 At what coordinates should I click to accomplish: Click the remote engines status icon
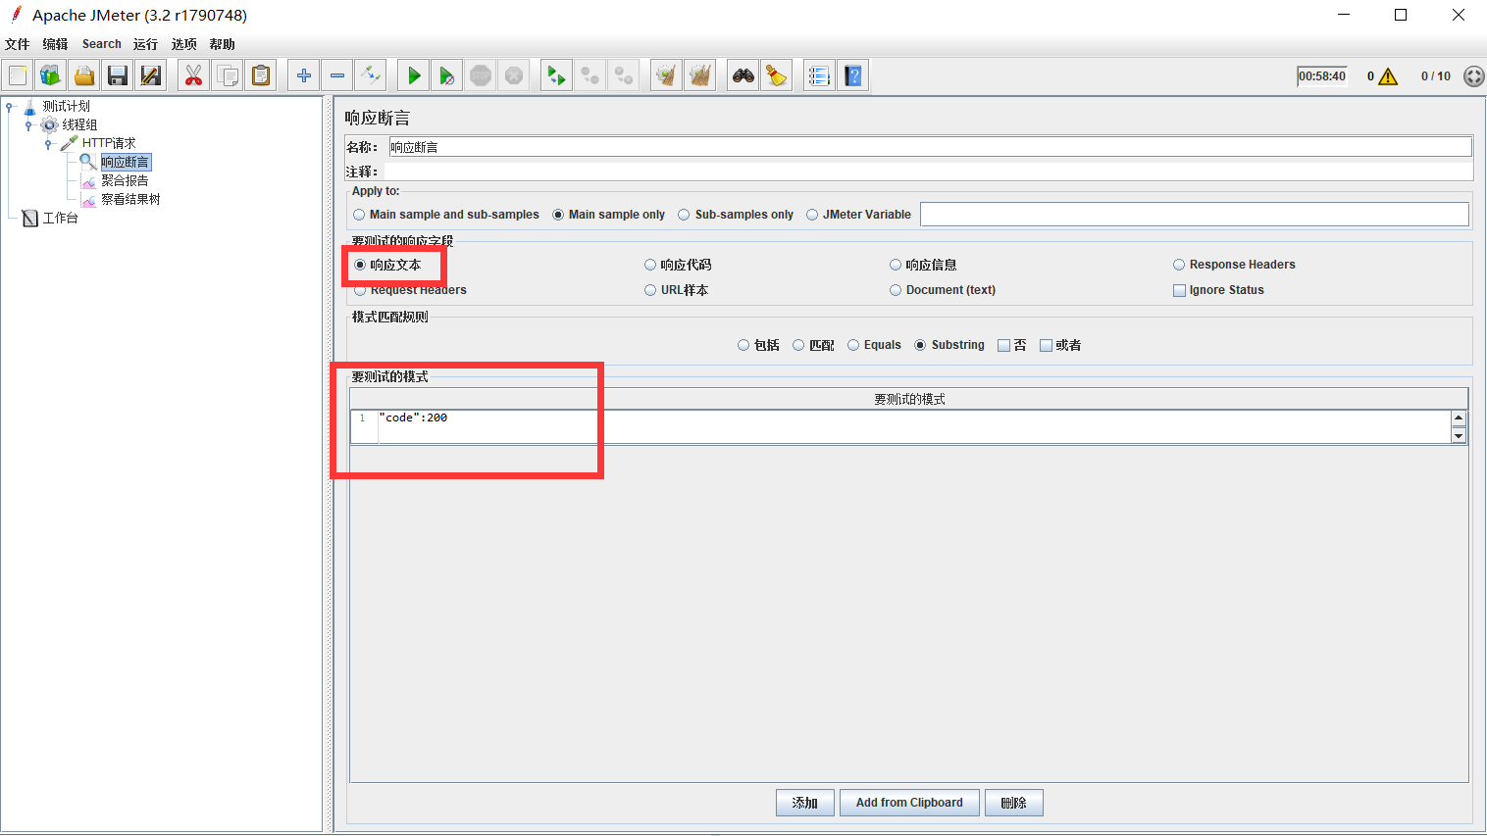click(1473, 76)
